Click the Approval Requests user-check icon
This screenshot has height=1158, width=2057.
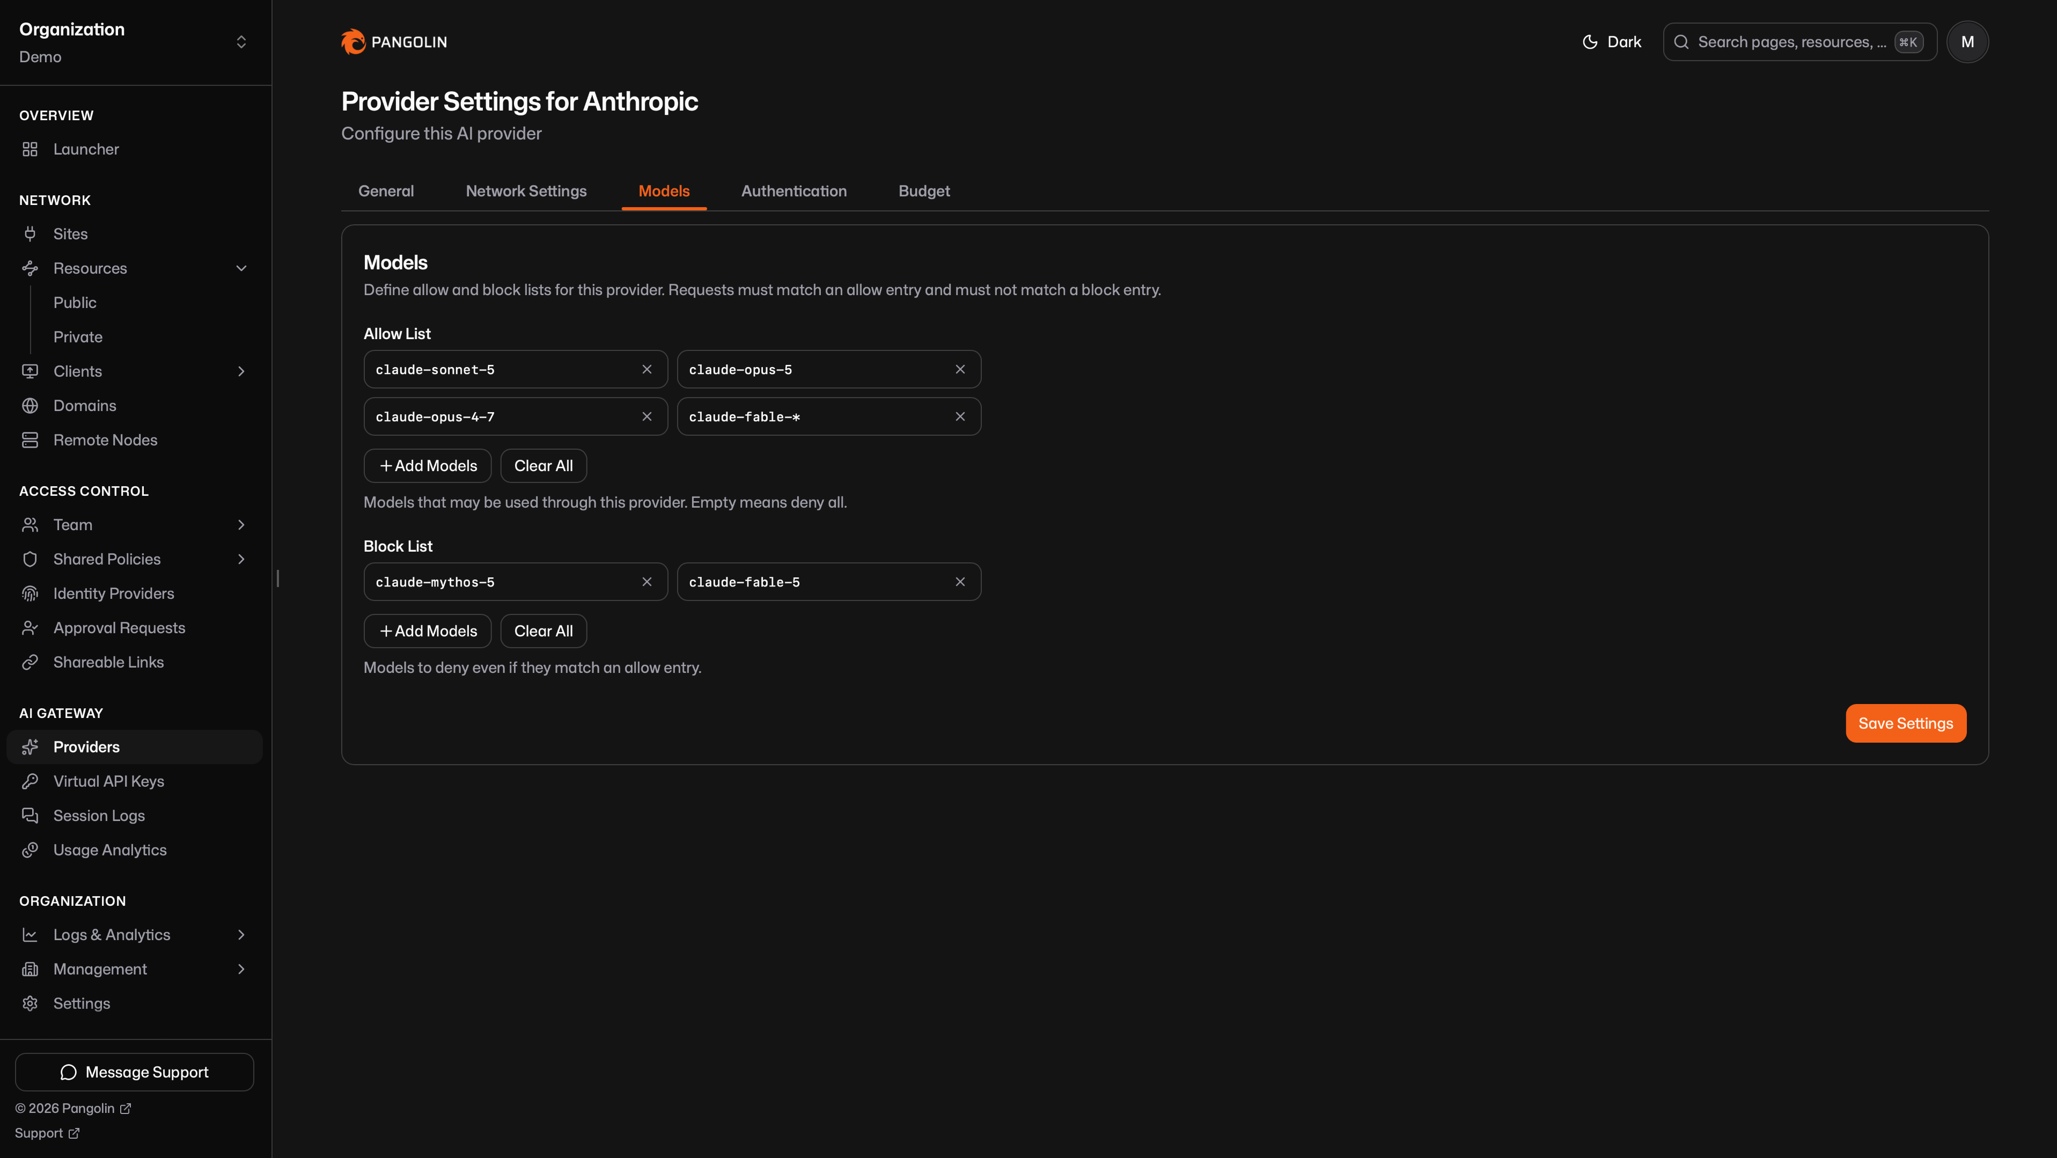[x=31, y=628]
